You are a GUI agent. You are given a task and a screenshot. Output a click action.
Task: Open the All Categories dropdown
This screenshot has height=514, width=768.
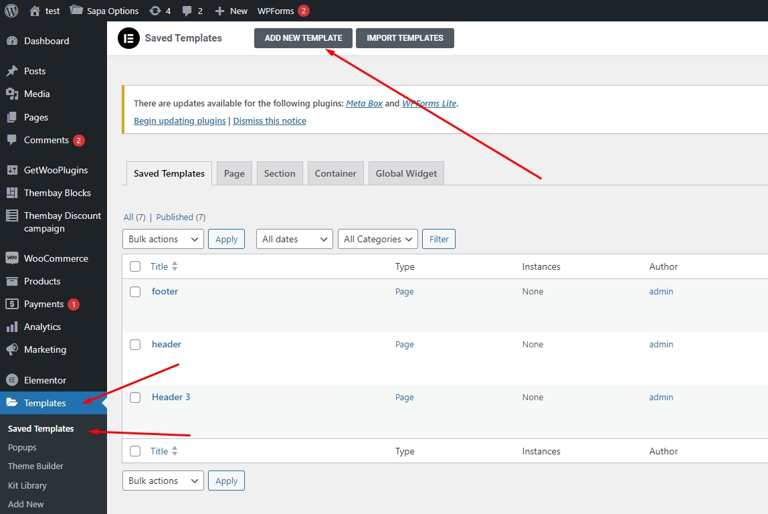coord(377,239)
